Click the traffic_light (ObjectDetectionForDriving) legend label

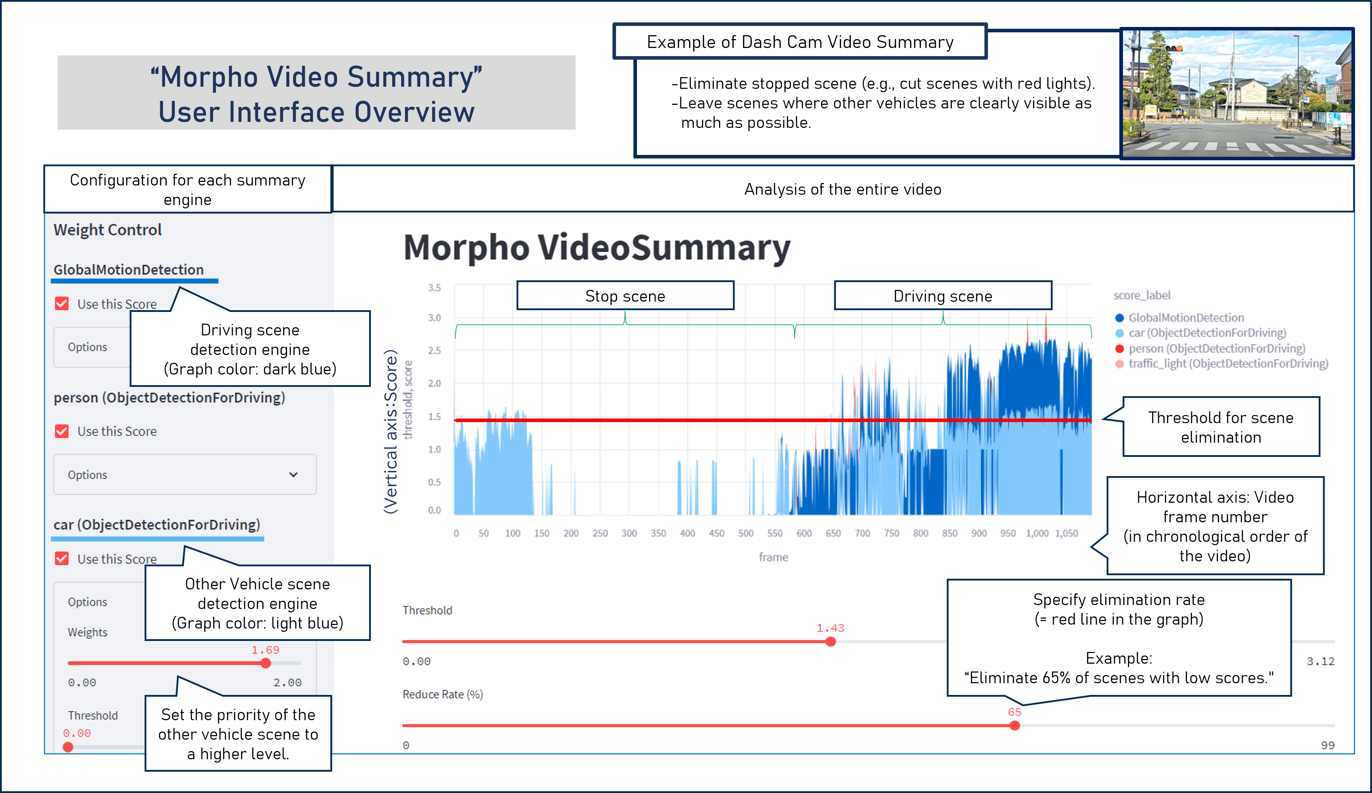(1228, 364)
